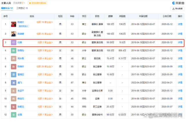Click the 朱 avatar icon

tap(14, 91)
